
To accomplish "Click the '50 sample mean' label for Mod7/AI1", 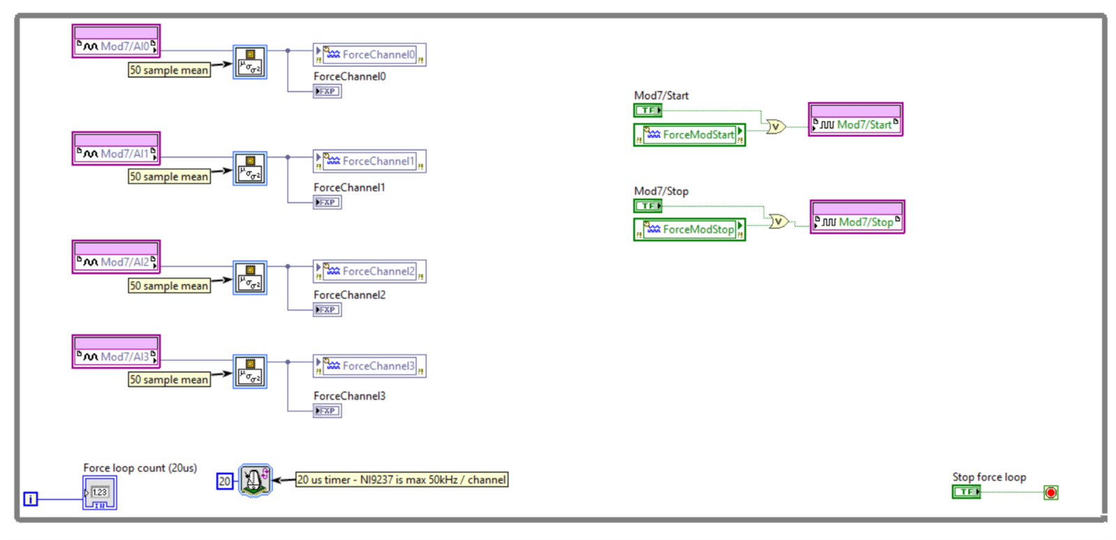I will click(x=169, y=177).
